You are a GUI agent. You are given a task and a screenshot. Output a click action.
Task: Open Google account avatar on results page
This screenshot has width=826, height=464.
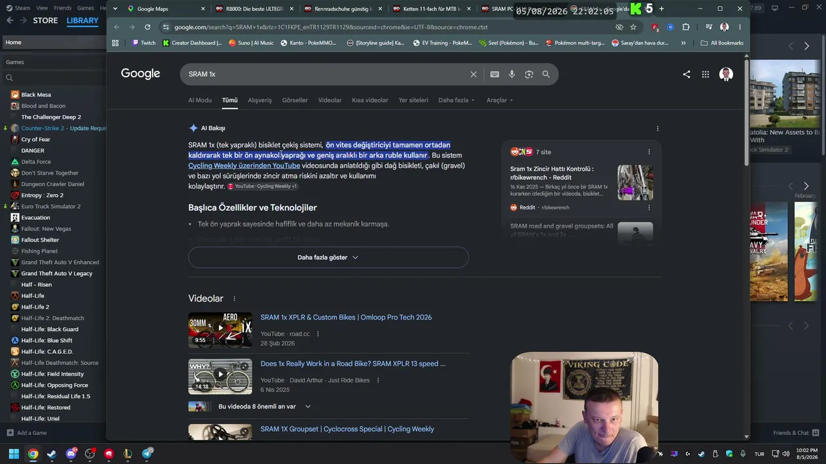726,74
